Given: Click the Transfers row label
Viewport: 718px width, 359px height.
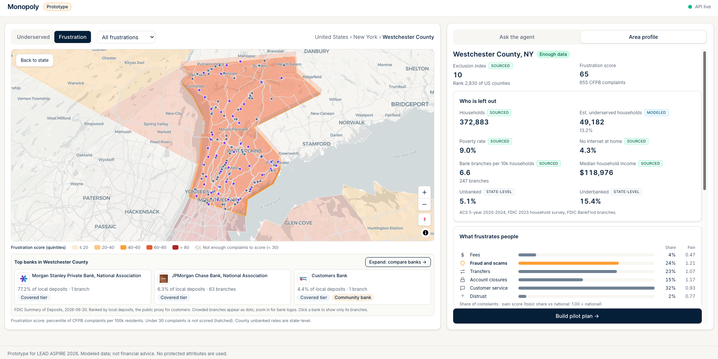Looking at the screenshot, I should point(480,272).
